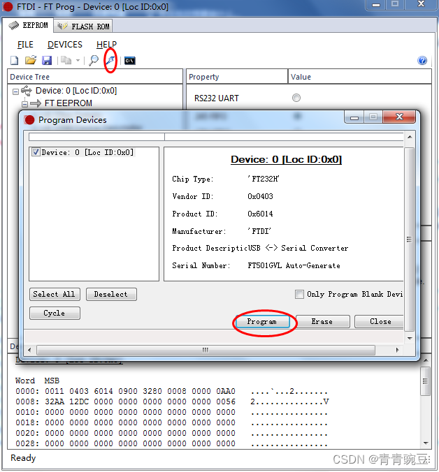Toggle Device: 0 checkbox in Program Devices
The image size is (439, 472).
point(36,152)
